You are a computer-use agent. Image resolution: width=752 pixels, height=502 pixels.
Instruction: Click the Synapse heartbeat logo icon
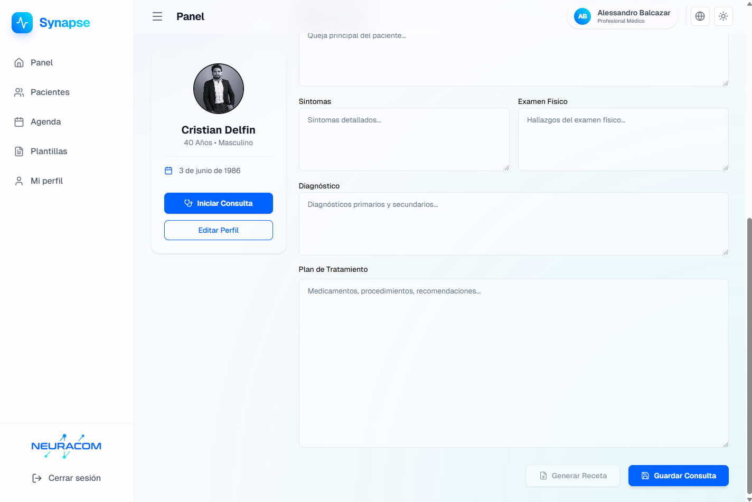(x=22, y=23)
